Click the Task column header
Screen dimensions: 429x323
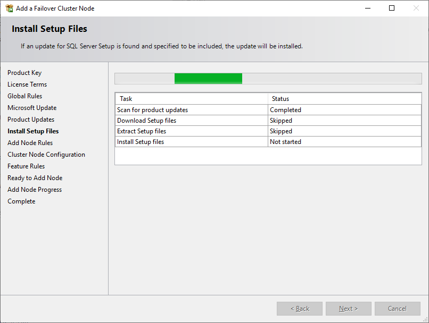point(192,99)
